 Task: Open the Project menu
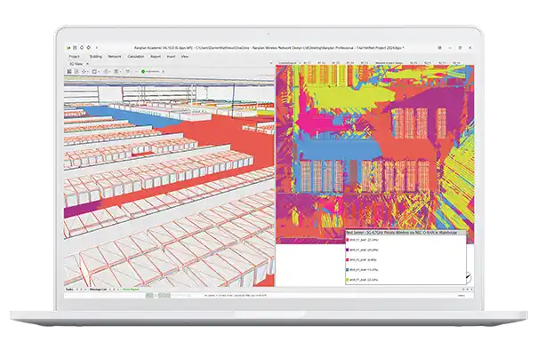tap(74, 57)
